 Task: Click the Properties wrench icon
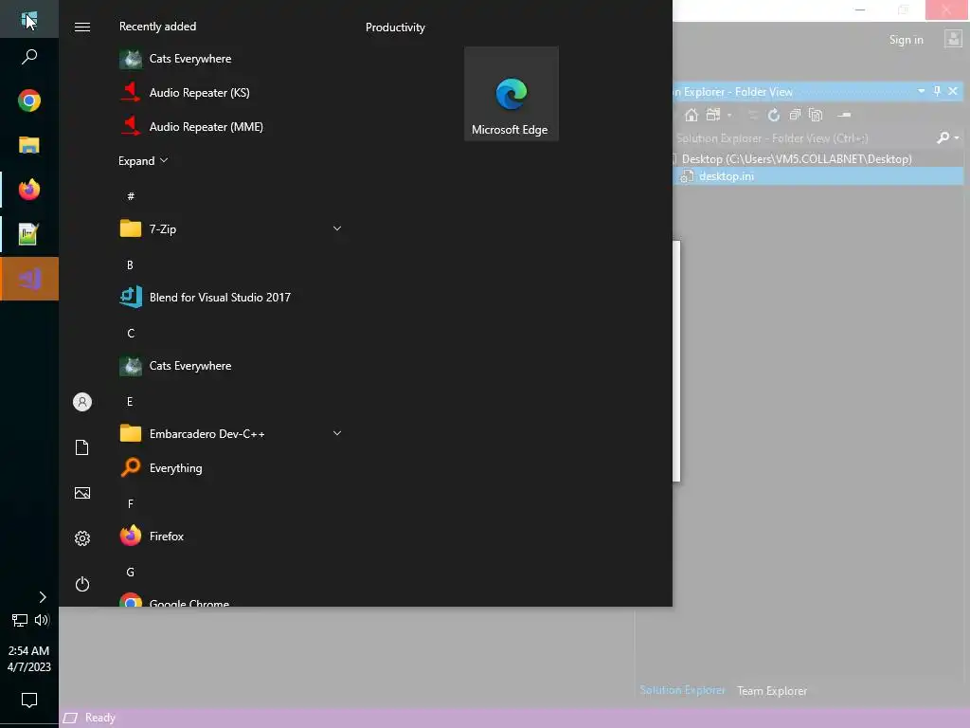(x=844, y=115)
